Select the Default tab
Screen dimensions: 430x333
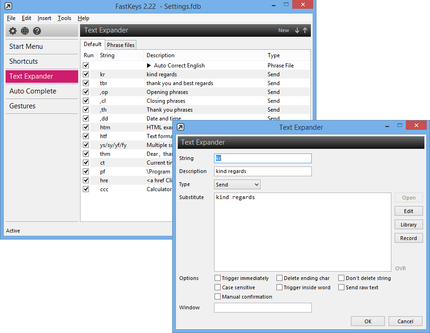pos(93,44)
